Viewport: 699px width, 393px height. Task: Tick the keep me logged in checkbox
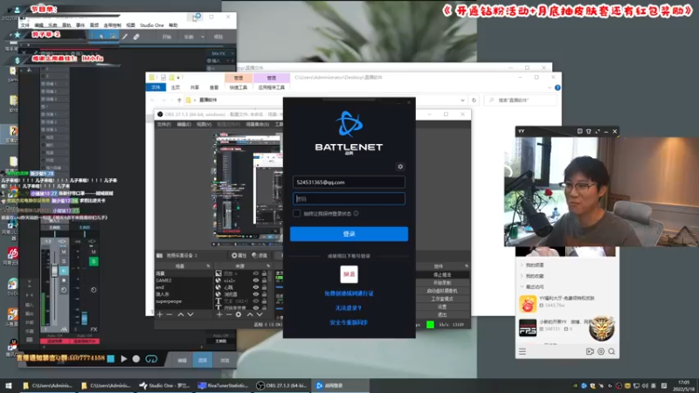click(296, 213)
